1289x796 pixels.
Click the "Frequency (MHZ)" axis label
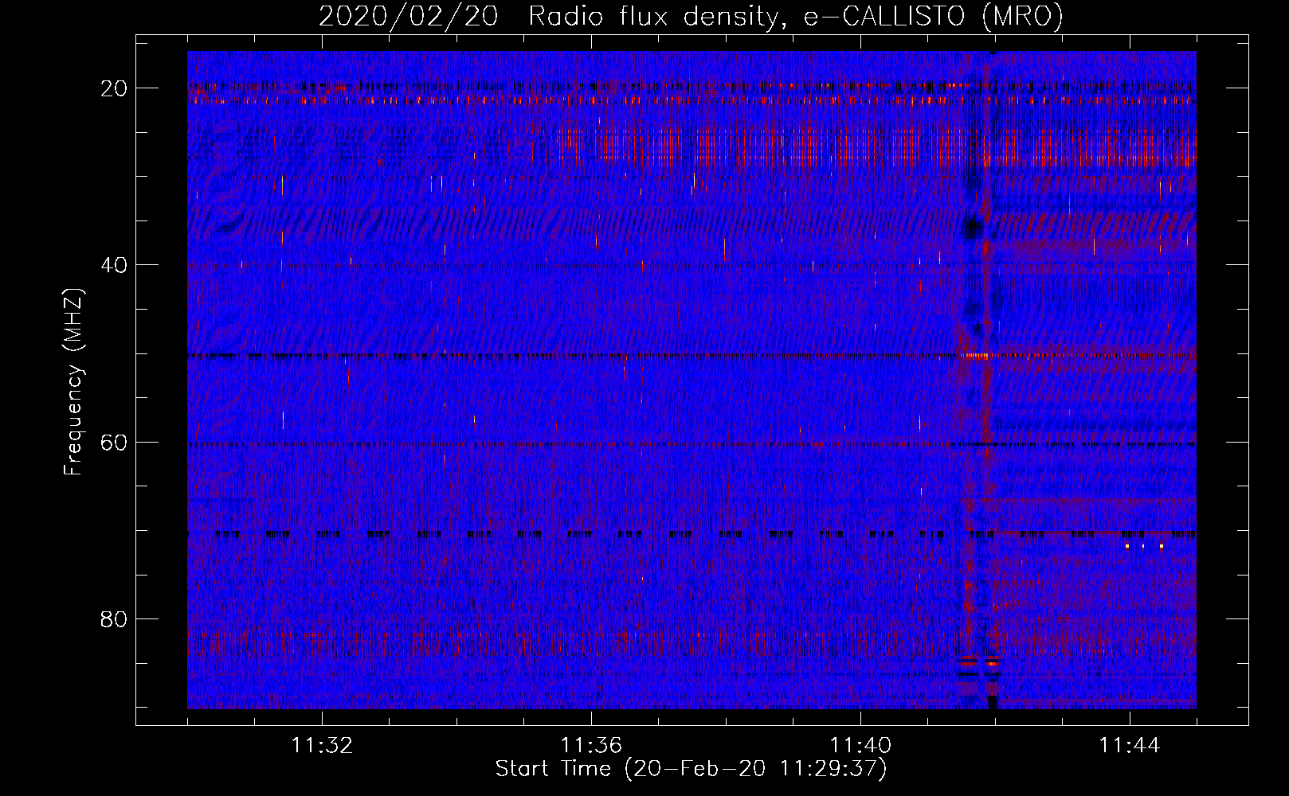[x=73, y=382]
